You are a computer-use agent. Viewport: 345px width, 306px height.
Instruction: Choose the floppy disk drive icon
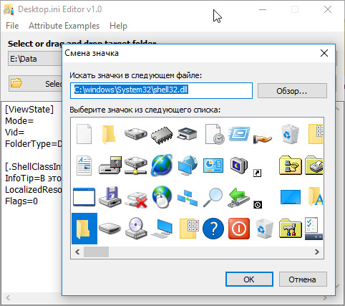click(x=110, y=197)
